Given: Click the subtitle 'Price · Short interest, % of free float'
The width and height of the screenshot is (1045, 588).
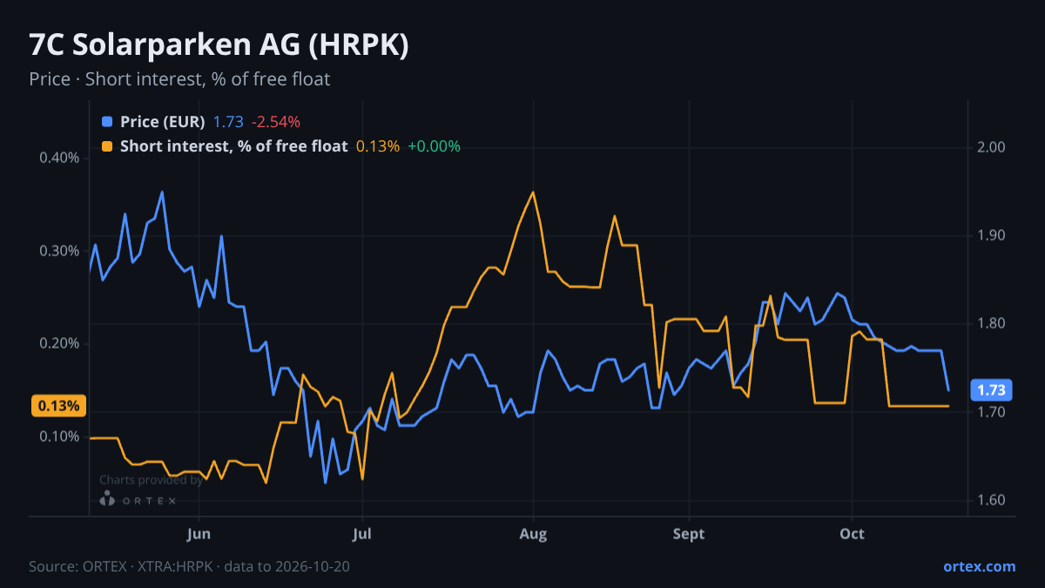Looking at the screenshot, I should [x=179, y=79].
